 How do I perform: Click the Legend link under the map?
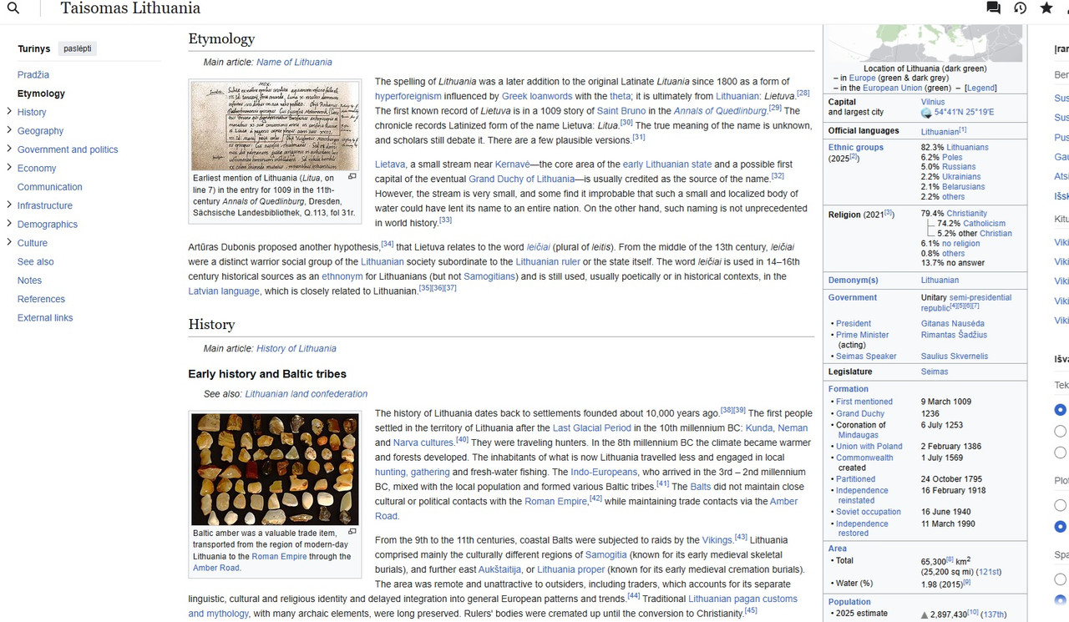pyautogui.click(x=980, y=88)
